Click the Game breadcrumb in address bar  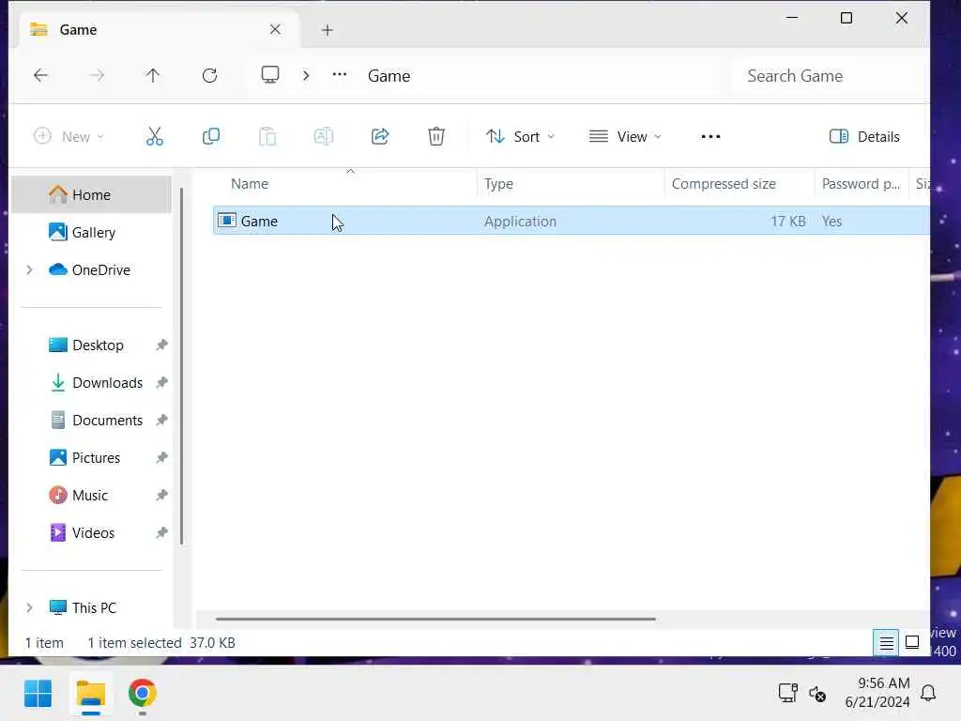389,76
